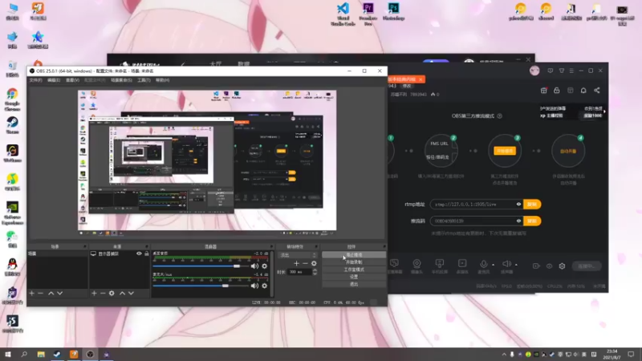Click settings button in OBS controls
Screen dimensions: 642x361
click(354, 277)
